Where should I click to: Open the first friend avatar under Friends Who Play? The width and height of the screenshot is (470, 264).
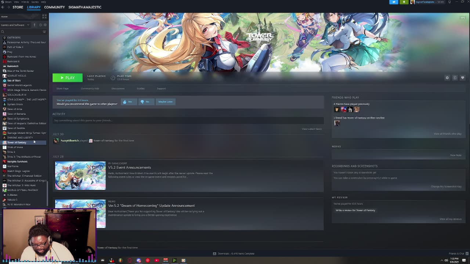336,109
